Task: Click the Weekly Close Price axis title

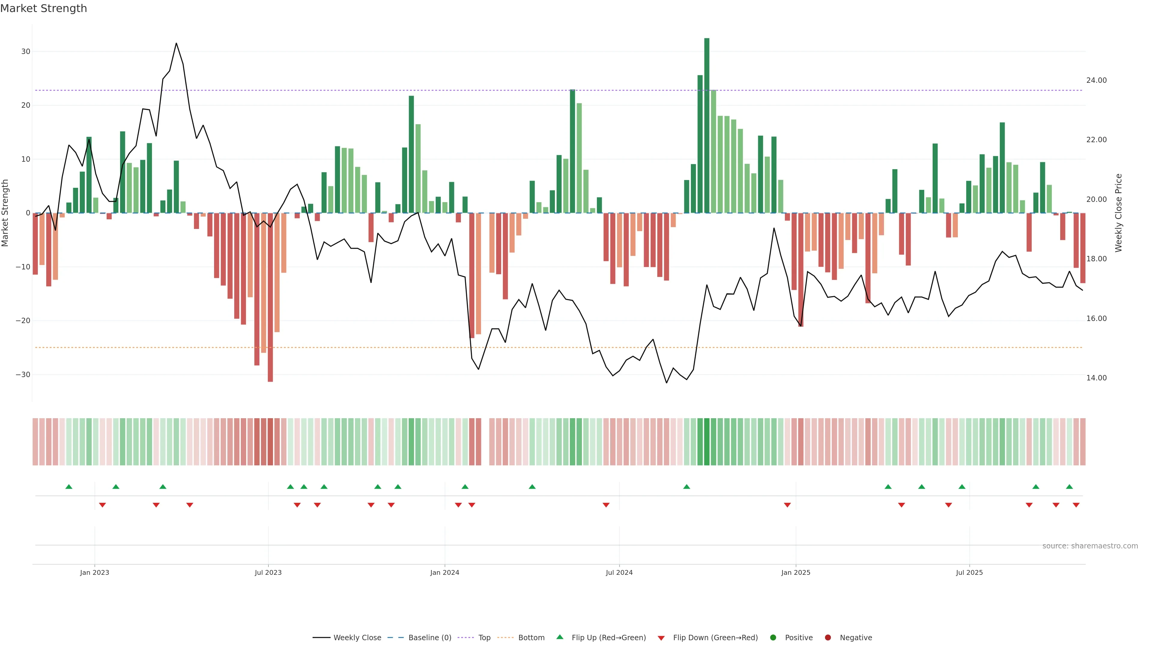Action: pos(1118,213)
